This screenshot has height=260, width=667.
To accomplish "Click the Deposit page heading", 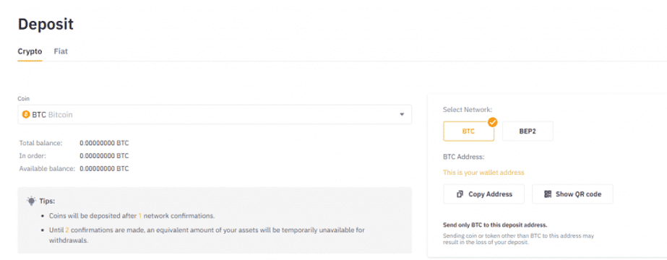I will [x=46, y=25].
